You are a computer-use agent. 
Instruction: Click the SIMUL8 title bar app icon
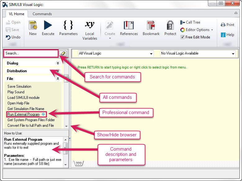click(x=5, y=4)
